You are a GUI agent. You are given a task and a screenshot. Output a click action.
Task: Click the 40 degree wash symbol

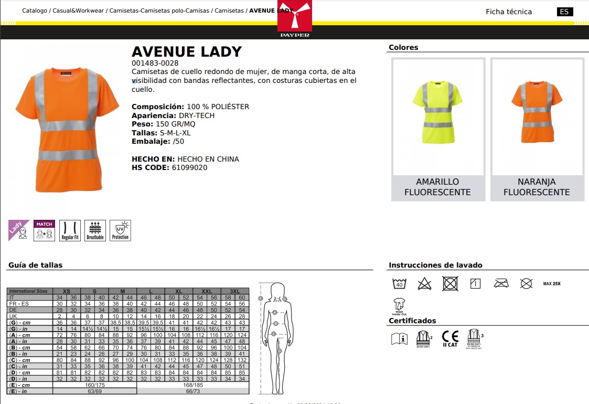click(399, 284)
